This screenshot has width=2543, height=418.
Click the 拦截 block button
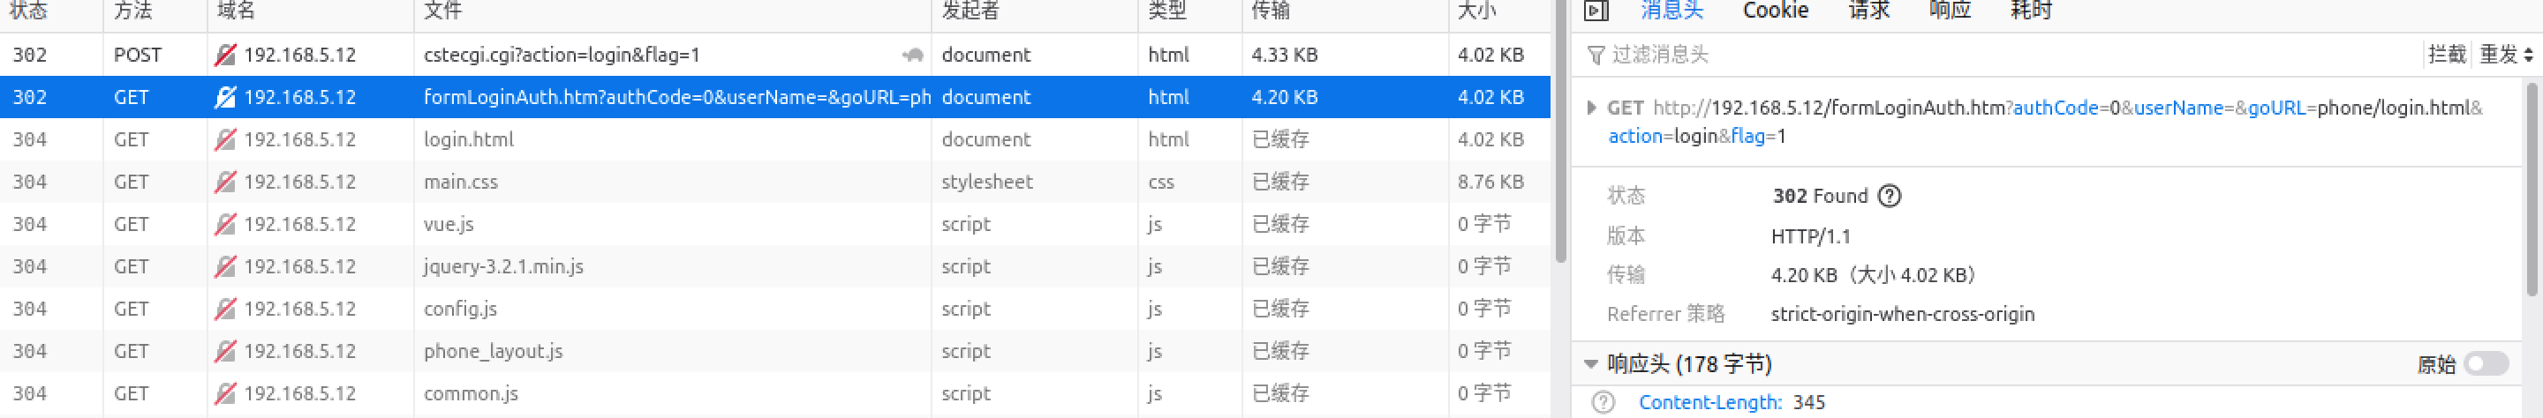2446,56
